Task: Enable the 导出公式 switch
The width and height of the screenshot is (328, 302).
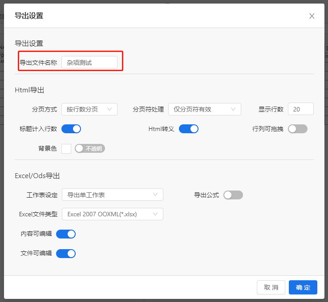Action: (233, 195)
